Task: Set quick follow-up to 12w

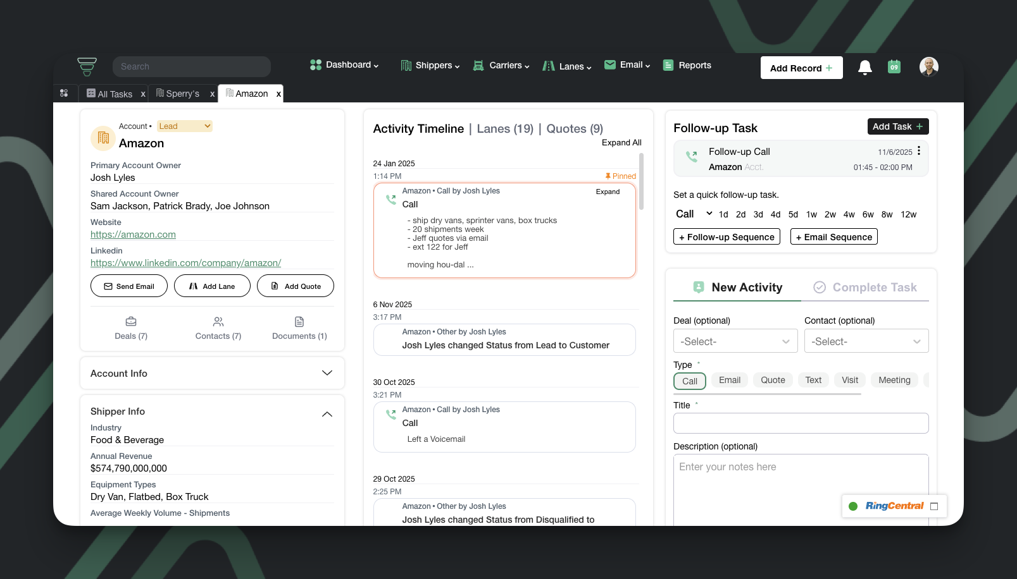Action: click(909, 214)
